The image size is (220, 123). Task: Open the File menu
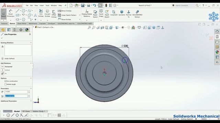pyautogui.click(x=27, y=5)
